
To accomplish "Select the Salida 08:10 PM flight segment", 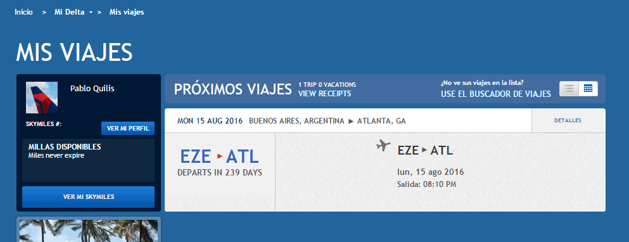I will [x=426, y=184].
